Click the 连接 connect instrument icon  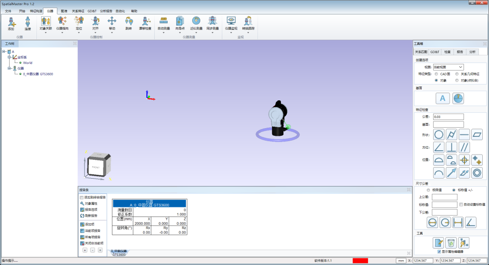[x=27, y=23]
